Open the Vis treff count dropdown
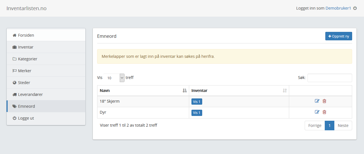 114,78
